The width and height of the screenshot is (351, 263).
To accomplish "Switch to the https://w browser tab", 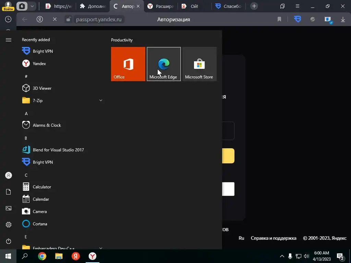I will (x=59, y=6).
